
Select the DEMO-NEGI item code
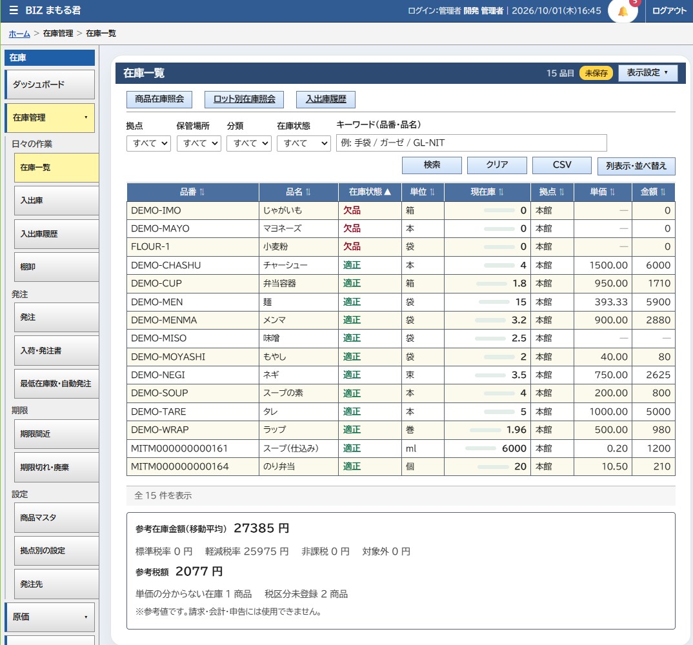(158, 375)
